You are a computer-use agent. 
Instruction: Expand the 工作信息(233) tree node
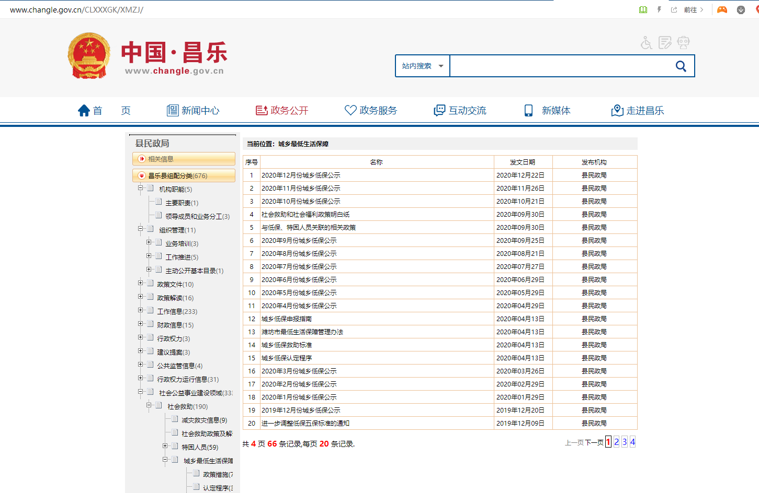(140, 310)
